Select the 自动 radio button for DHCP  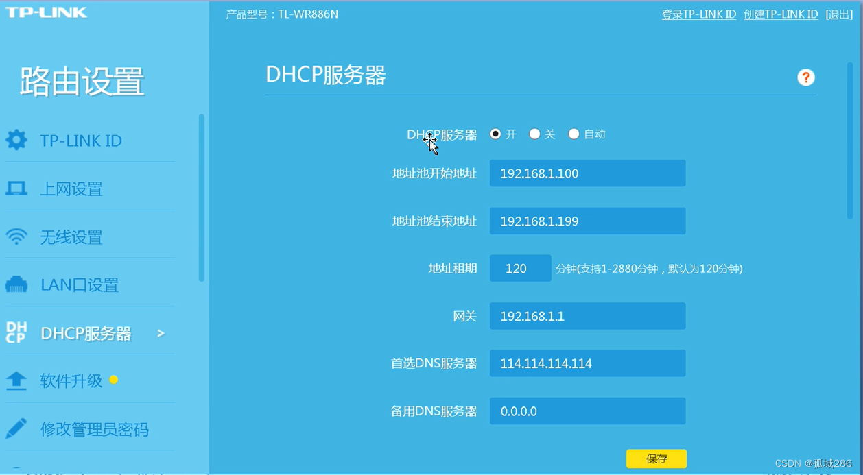click(574, 134)
